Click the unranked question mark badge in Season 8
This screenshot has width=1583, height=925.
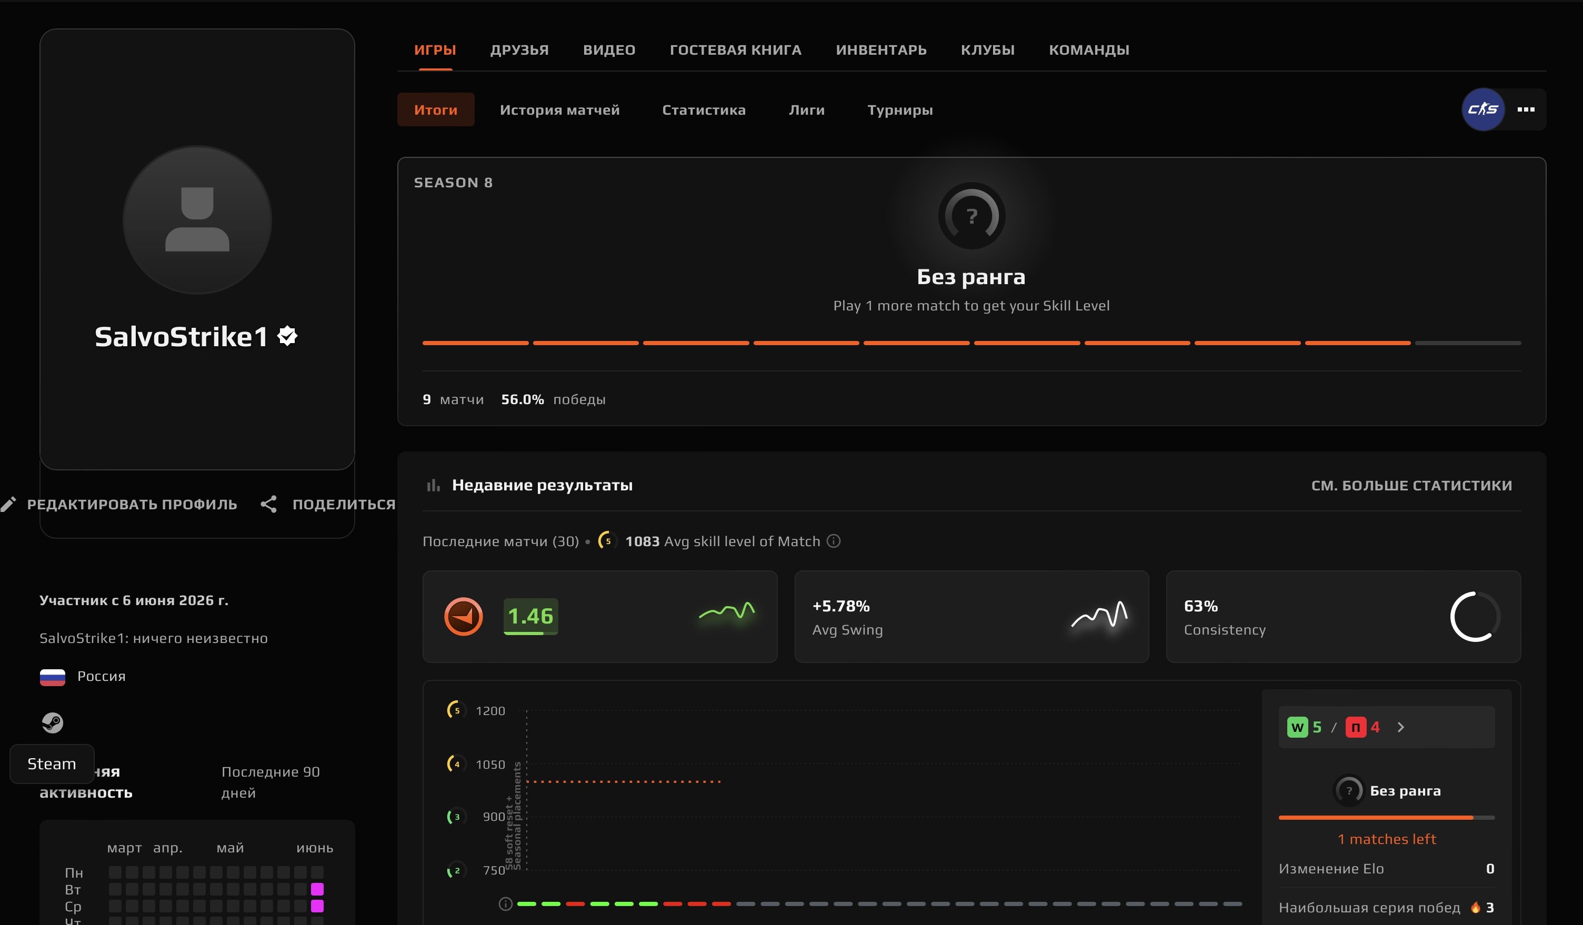[971, 215]
